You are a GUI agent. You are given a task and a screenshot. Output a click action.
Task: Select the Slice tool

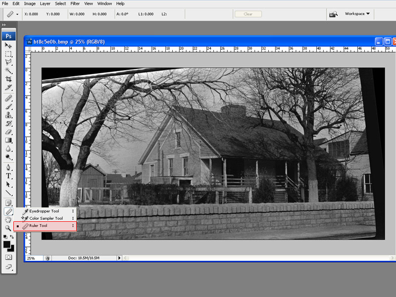point(8,88)
